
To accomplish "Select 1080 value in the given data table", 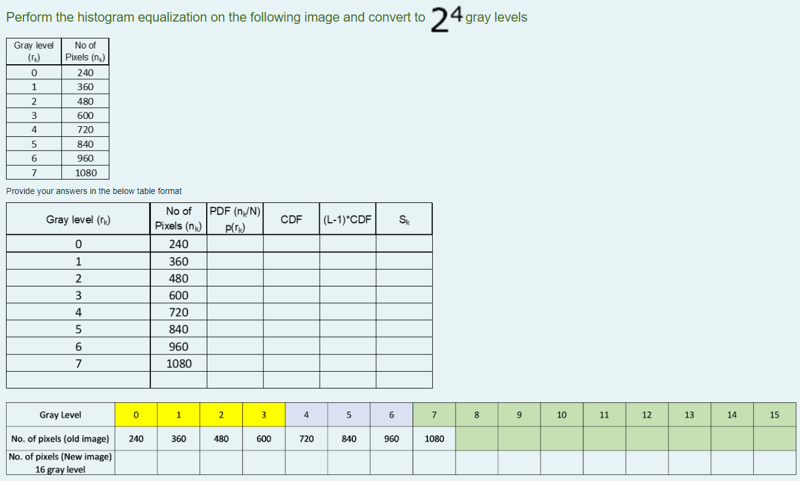I will point(85,172).
